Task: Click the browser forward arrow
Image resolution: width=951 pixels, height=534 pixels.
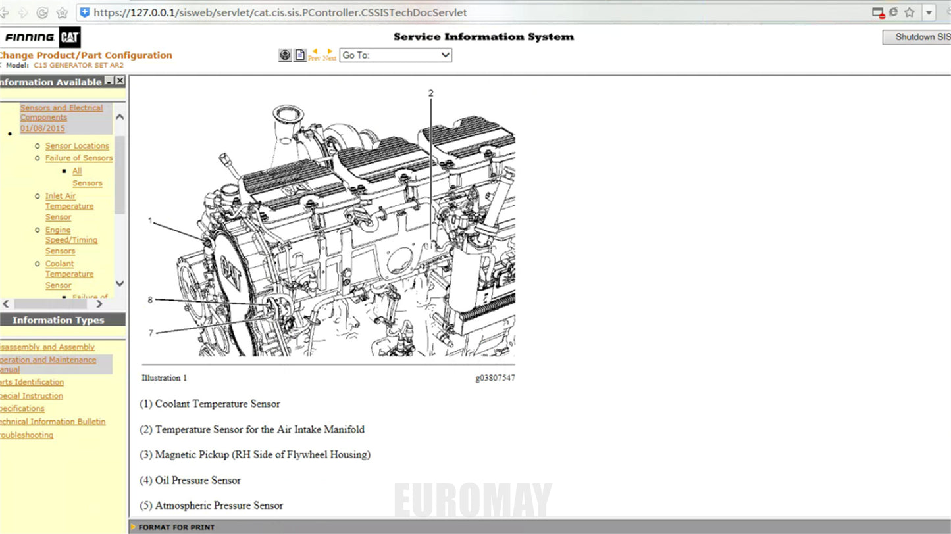Action: [23, 12]
